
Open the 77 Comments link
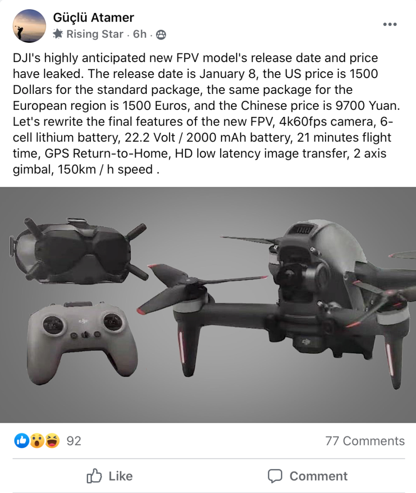pyautogui.click(x=365, y=441)
